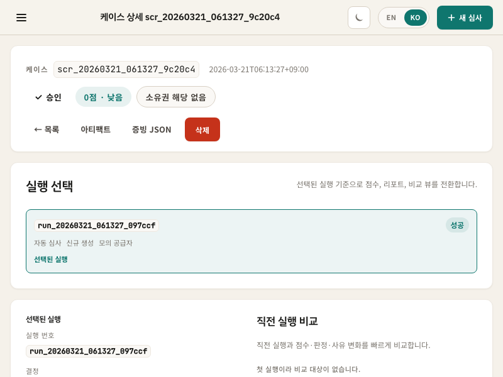Select the run ID in the 실행 선택 card
503x377 pixels.
(x=96, y=226)
